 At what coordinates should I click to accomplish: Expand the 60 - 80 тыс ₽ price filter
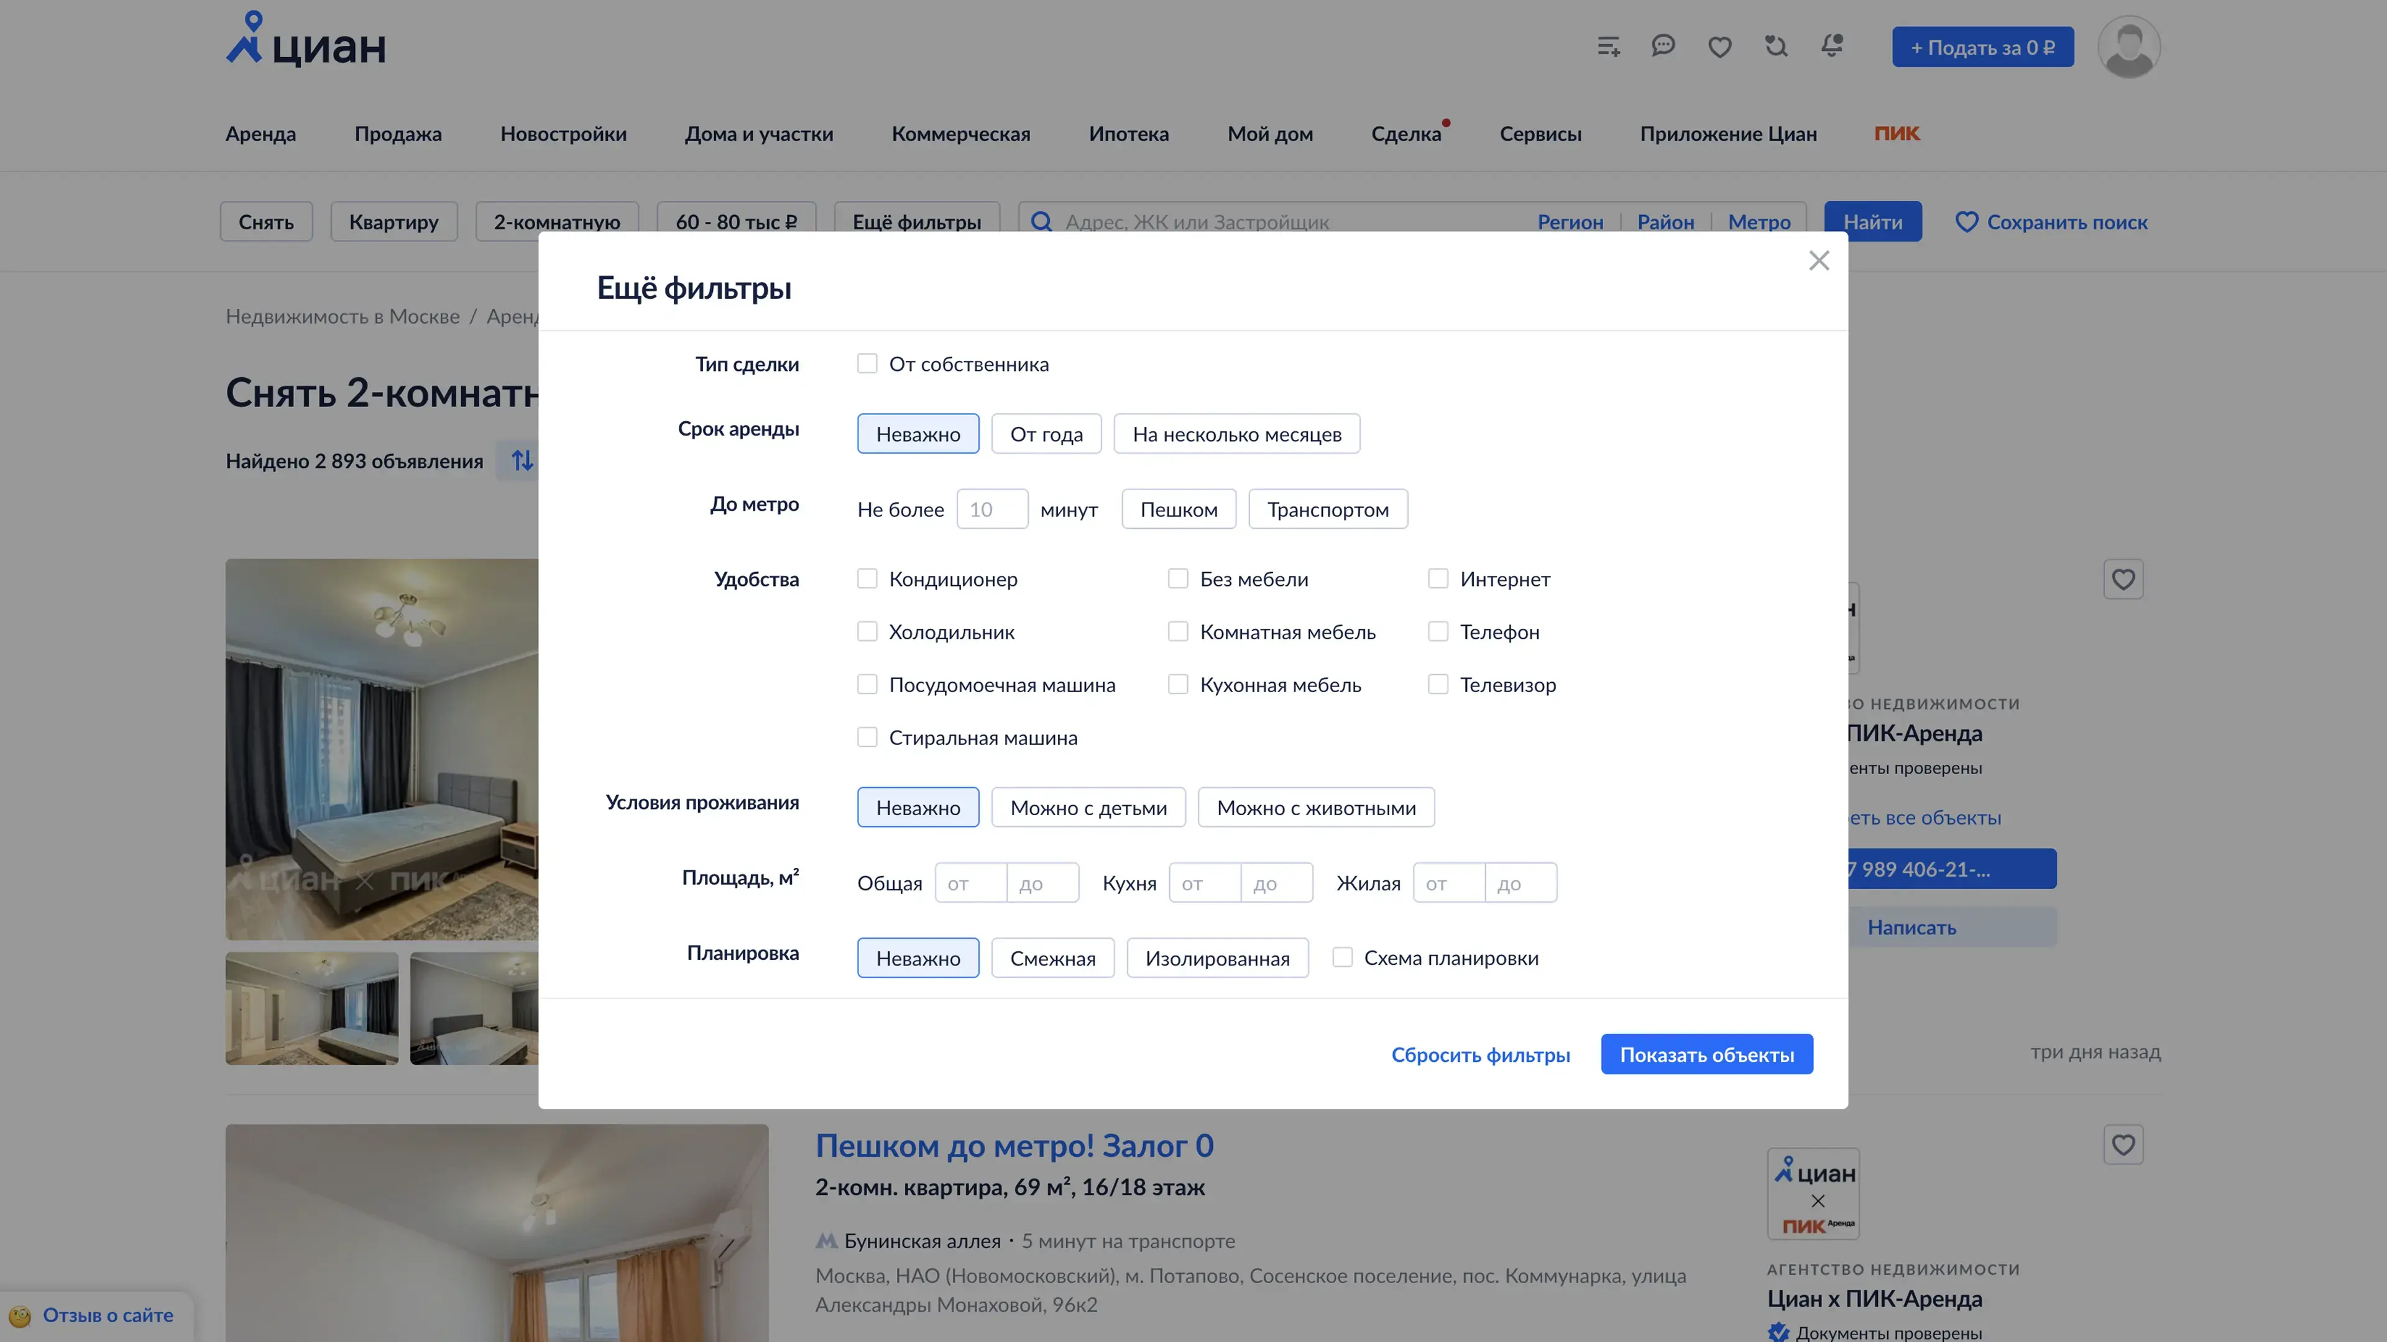pos(736,221)
